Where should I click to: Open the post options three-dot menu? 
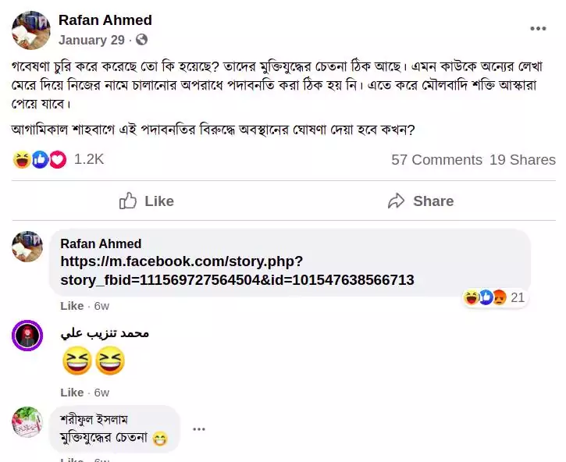(x=538, y=29)
